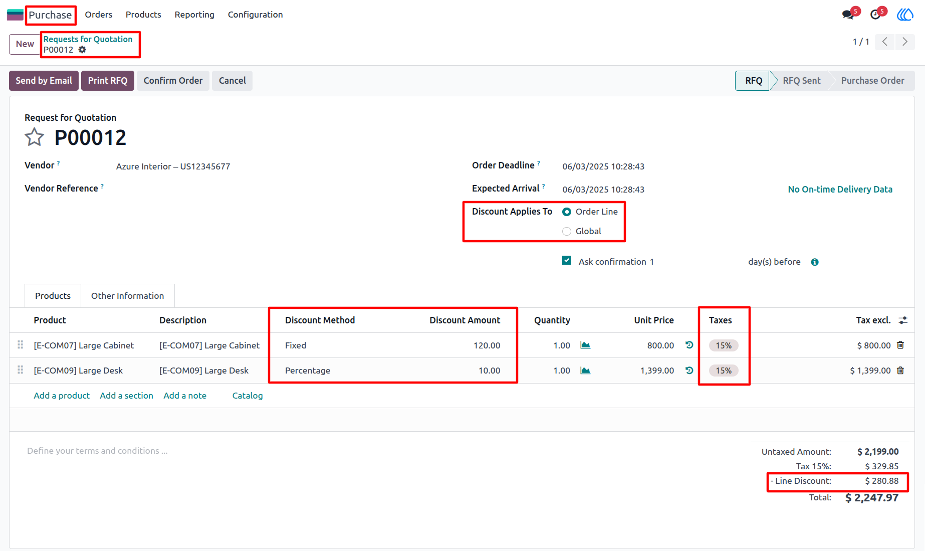
Task: Open the Products menu
Action: (x=143, y=15)
